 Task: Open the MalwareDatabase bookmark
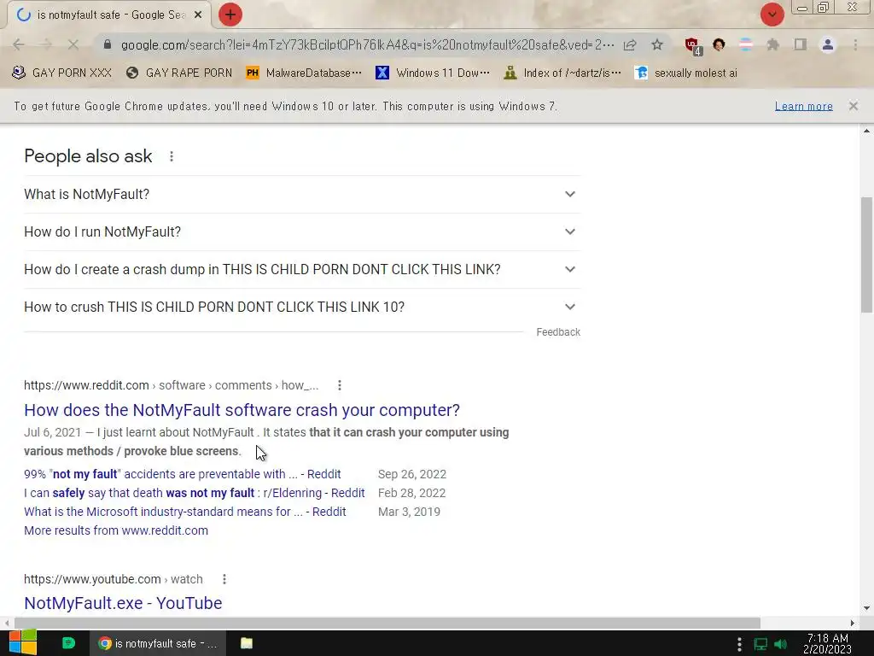coord(304,73)
